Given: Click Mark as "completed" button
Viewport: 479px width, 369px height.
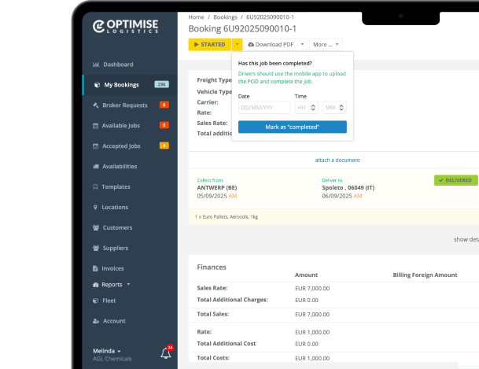Looking at the screenshot, I should click(x=292, y=127).
